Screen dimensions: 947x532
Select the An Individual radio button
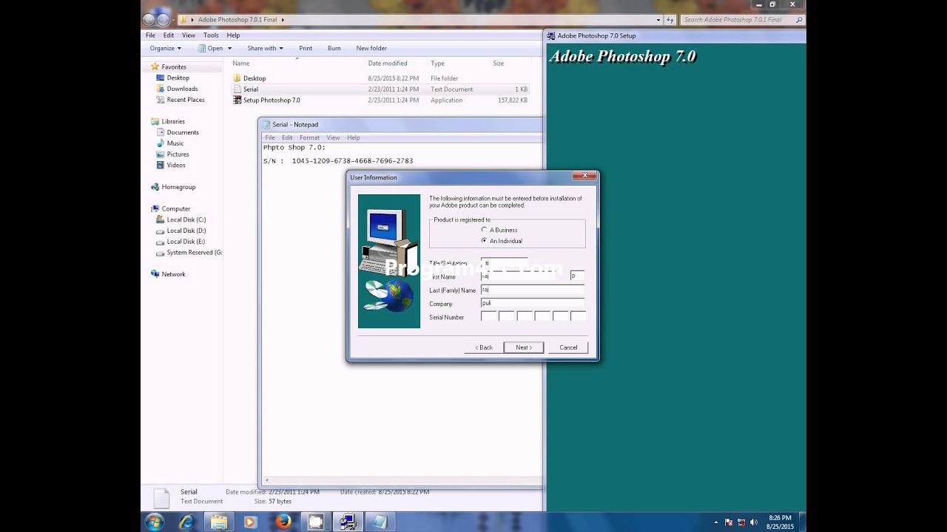click(485, 241)
